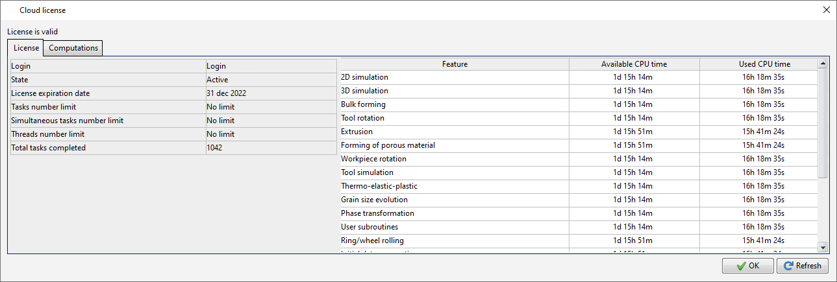
Task: Click the scrollbar down arrow
Action: pos(823,247)
